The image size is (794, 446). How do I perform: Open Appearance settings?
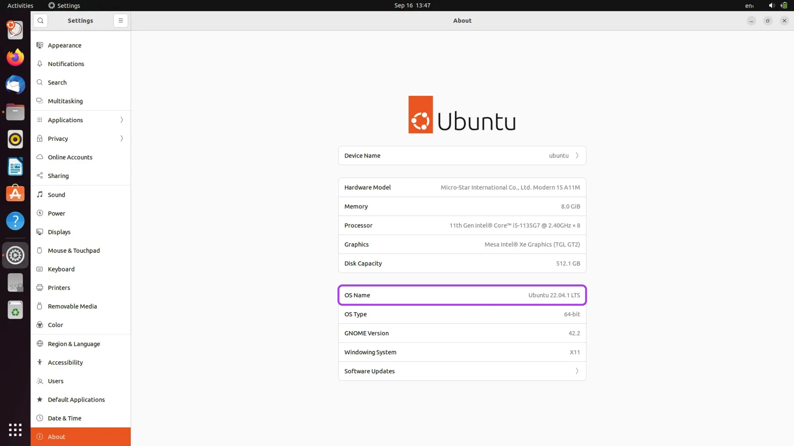(x=81, y=45)
